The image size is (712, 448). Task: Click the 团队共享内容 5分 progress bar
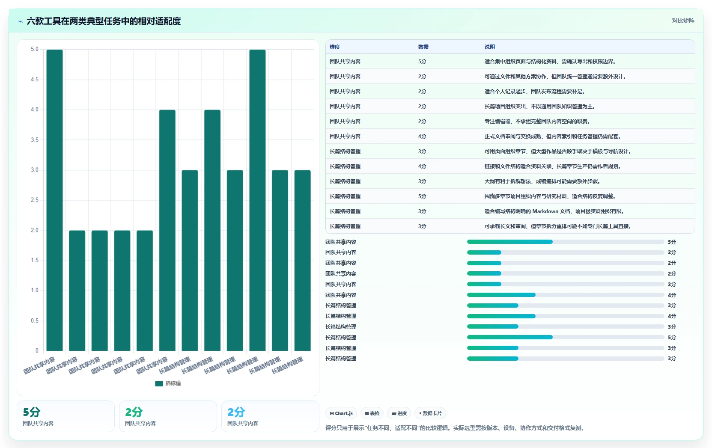coord(566,242)
